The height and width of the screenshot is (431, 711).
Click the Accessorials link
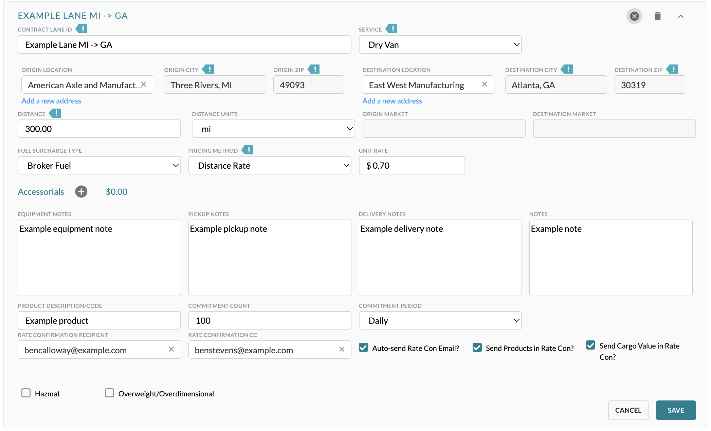[41, 192]
